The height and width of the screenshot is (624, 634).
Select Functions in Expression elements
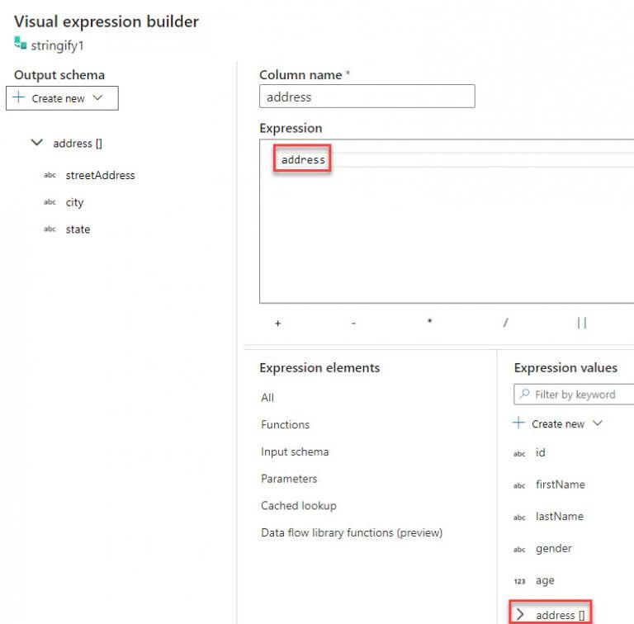click(x=285, y=424)
